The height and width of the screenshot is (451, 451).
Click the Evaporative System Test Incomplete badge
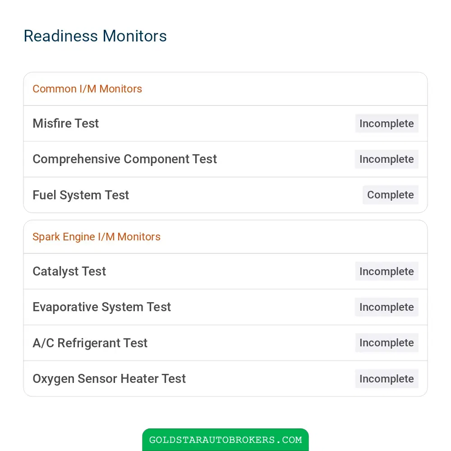(x=387, y=307)
